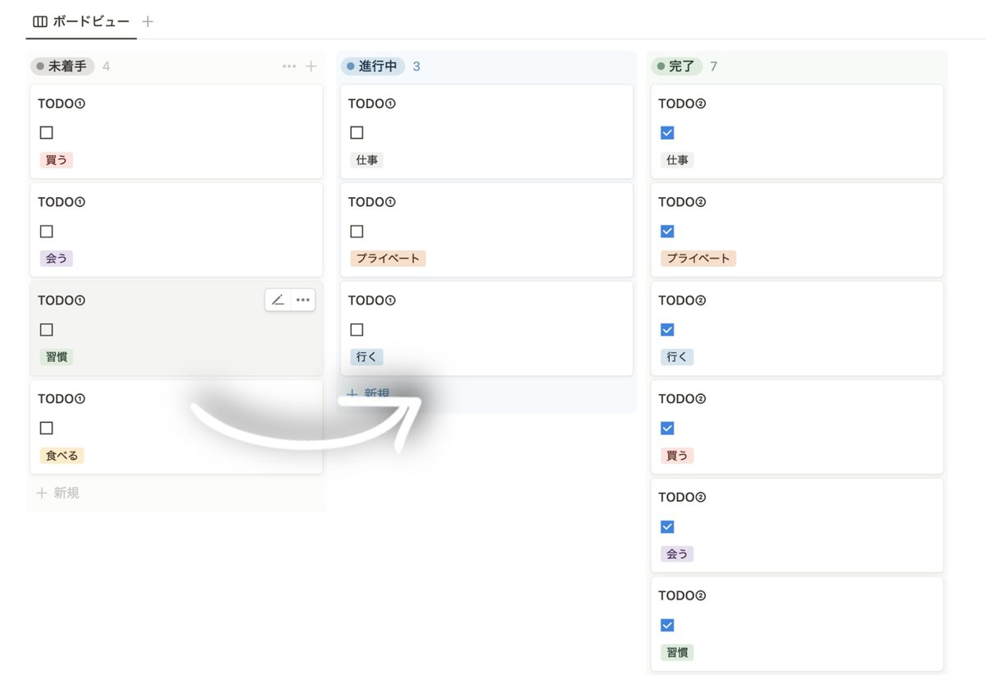
Task: Open the three-dot menu on the 未着手 習慣 card
Action: coord(302,300)
